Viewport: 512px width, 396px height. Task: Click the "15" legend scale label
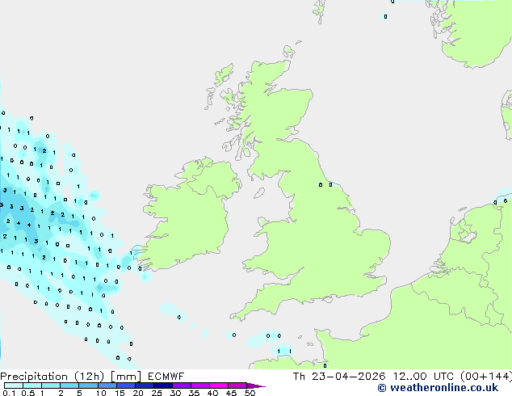pos(120,393)
